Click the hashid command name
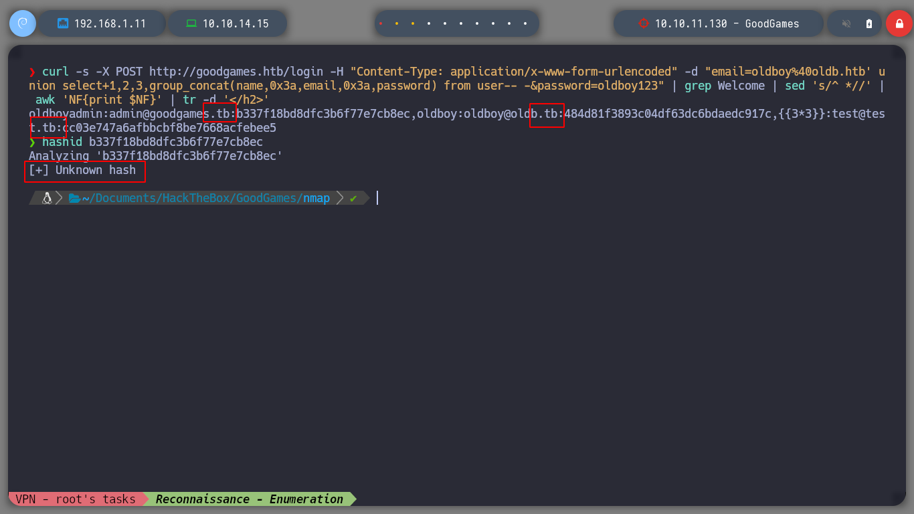The image size is (914, 514). pos(62,142)
